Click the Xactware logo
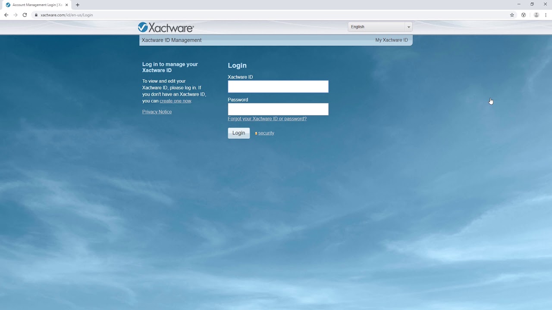 click(x=166, y=28)
